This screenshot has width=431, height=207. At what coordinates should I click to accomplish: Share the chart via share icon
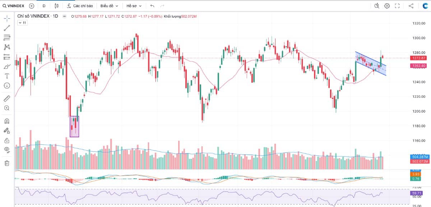pos(411,6)
